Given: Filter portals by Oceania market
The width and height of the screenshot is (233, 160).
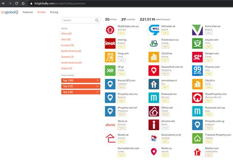Looking at the screenshot, I should (x=67, y=57).
